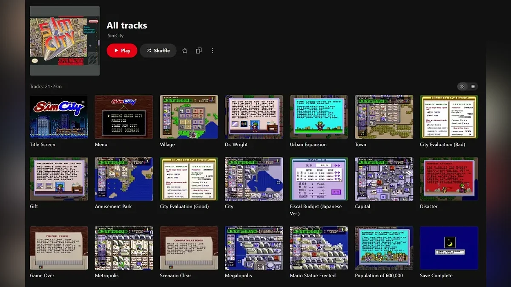
Task: Open the Population of 600,000 thumbnail
Action: click(x=384, y=248)
